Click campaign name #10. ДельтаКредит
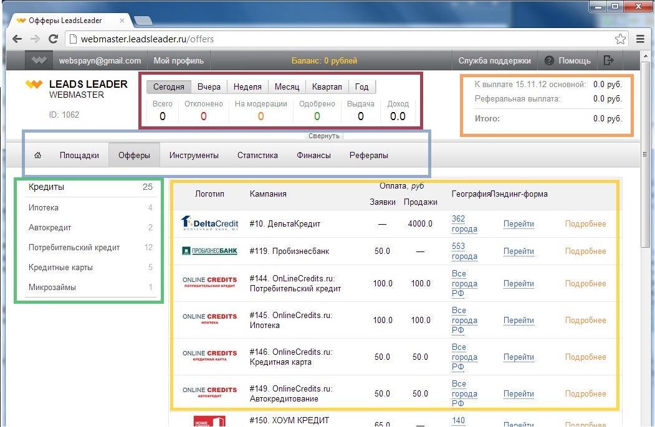This screenshot has height=427, width=655. pos(285,223)
